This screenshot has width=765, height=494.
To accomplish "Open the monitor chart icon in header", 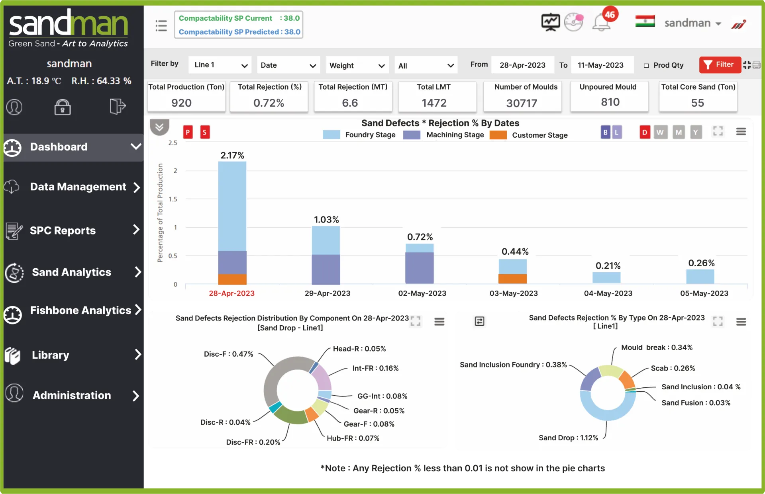I will pyautogui.click(x=550, y=22).
